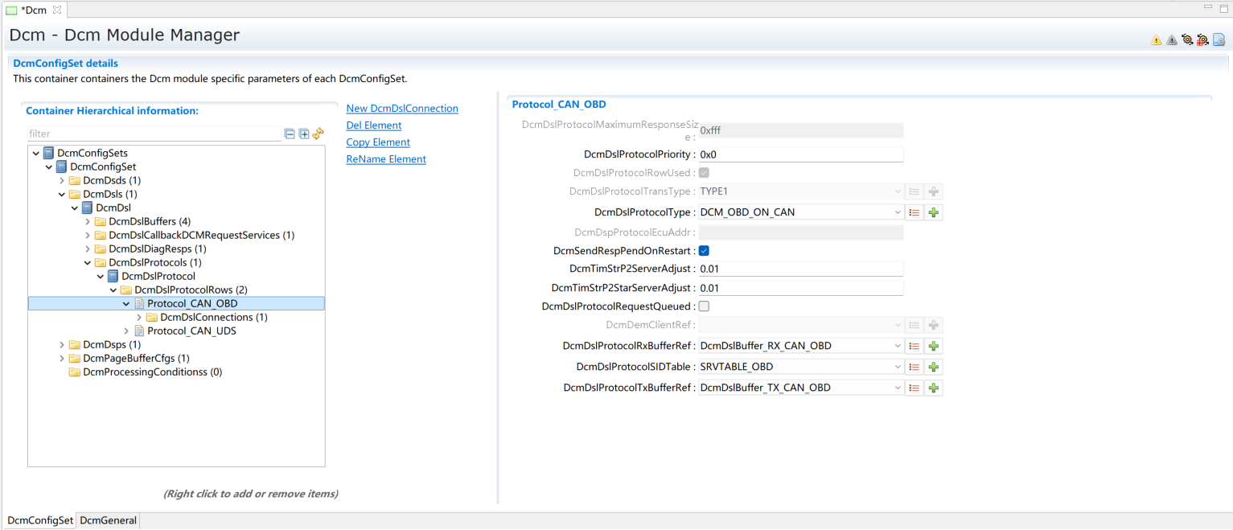The image size is (1233, 530).
Task: Open the DcmDslProtocolType dropdown
Action: [x=898, y=212]
